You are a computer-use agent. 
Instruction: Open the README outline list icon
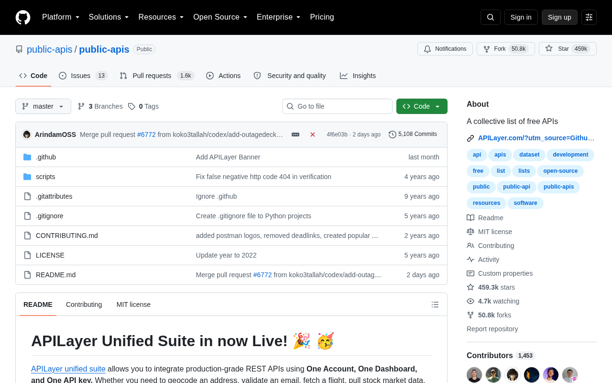coord(435,304)
